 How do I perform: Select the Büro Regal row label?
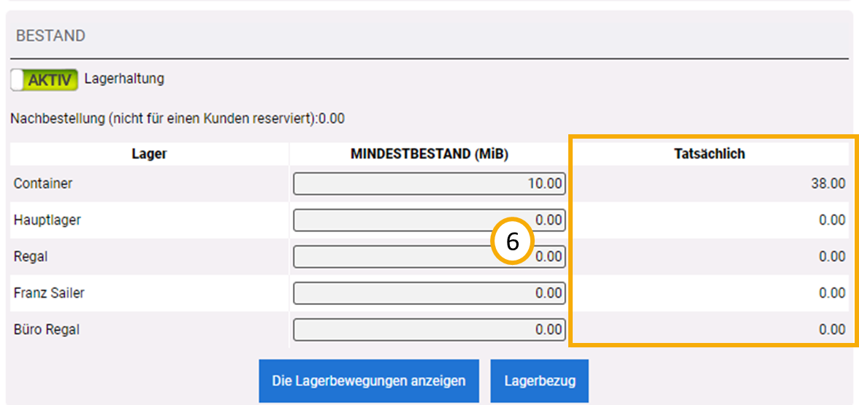47,330
